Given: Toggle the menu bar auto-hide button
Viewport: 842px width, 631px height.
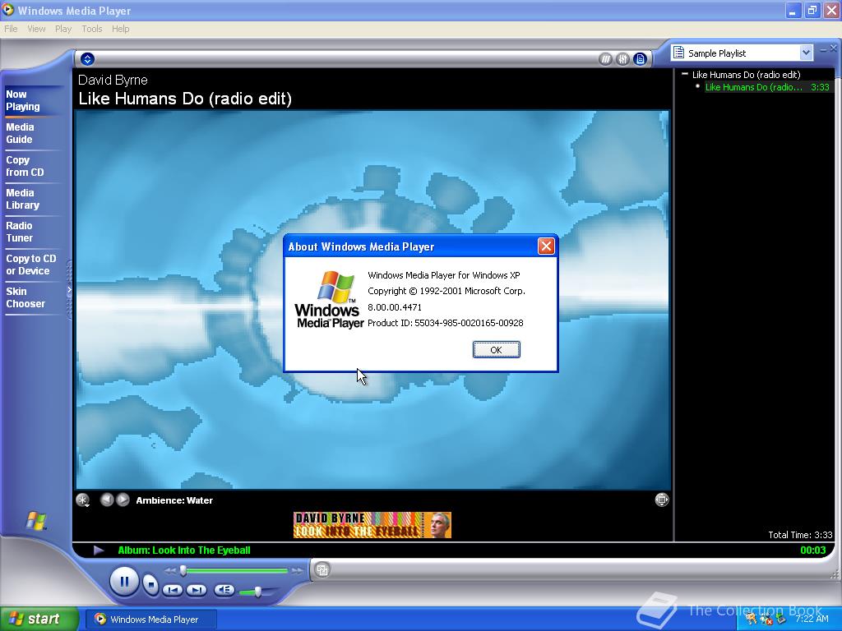Looking at the screenshot, I should [87, 59].
